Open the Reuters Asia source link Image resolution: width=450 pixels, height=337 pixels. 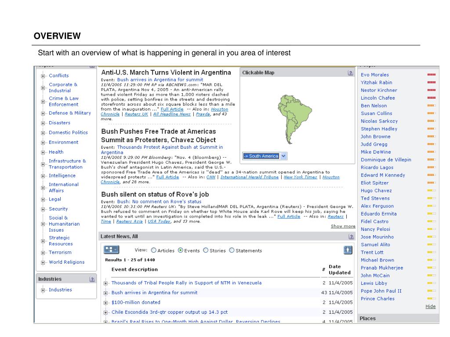coord(130,221)
